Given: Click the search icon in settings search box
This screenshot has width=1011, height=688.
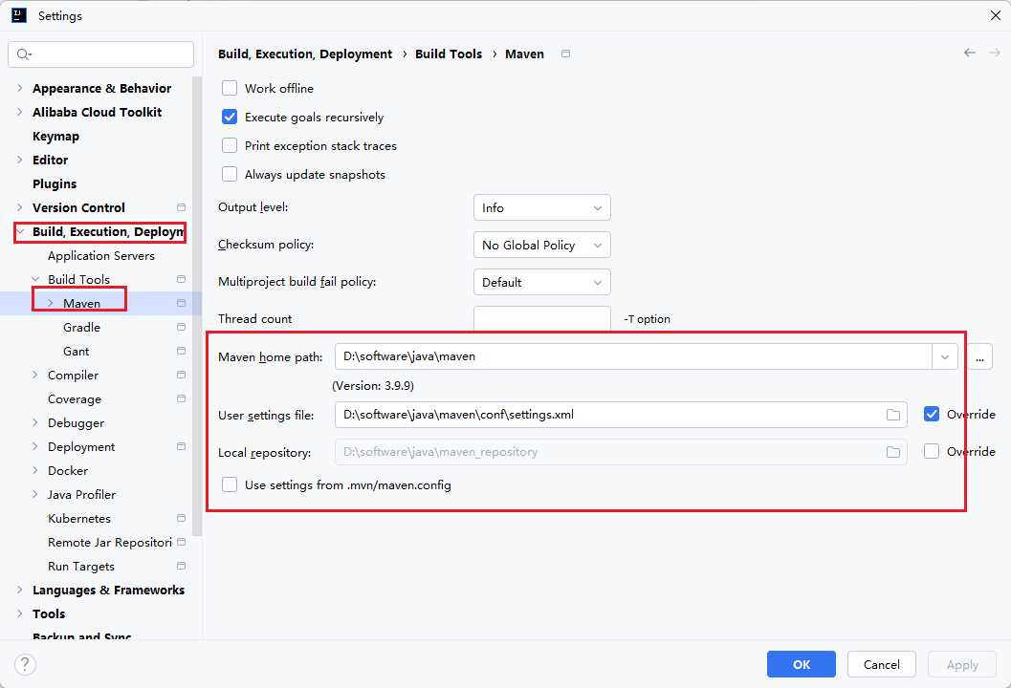Looking at the screenshot, I should pyautogui.click(x=24, y=54).
